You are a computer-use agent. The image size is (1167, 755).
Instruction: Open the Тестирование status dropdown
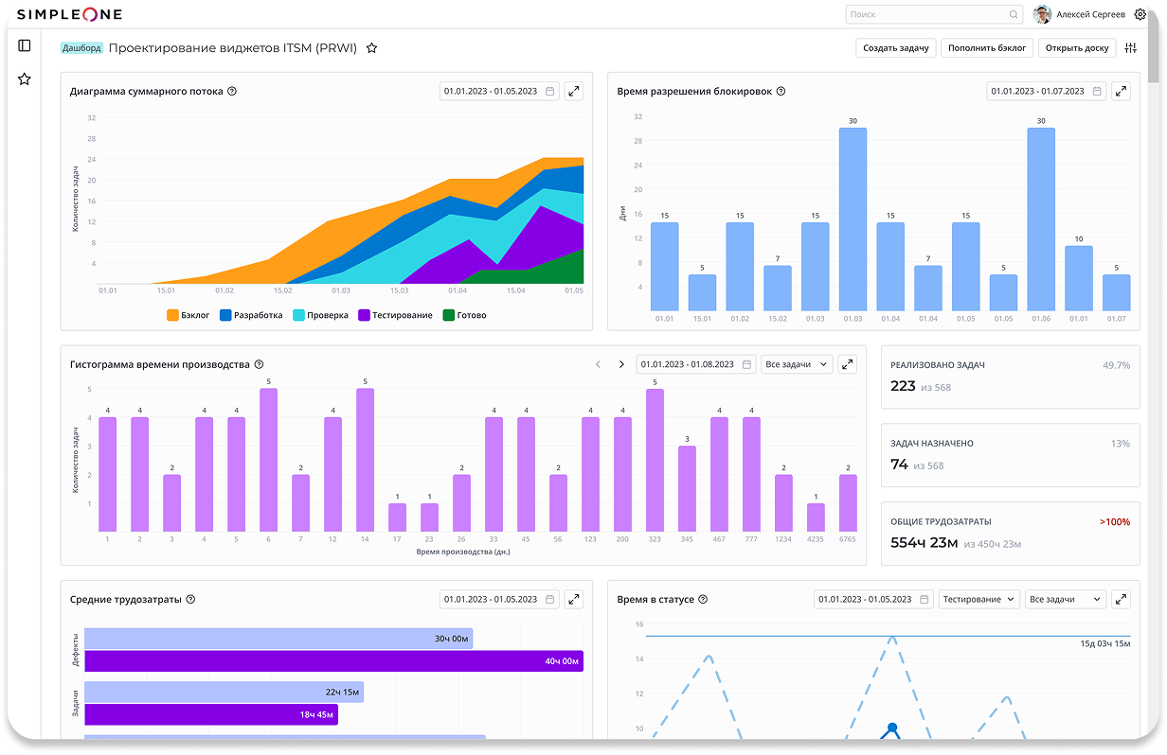(x=978, y=600)
